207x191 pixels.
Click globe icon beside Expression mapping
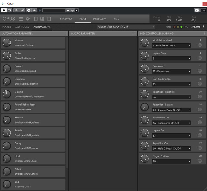(x=200, y=71)
